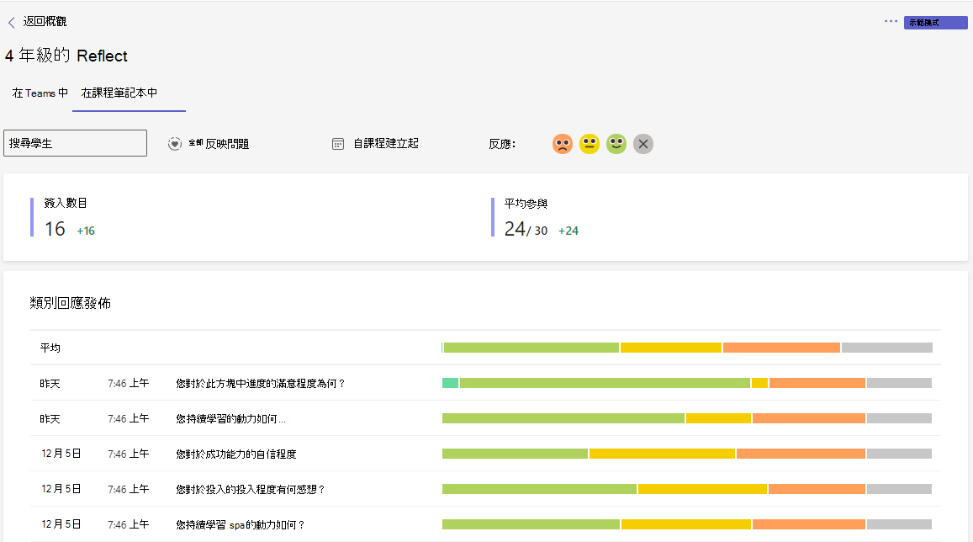Filter by the sad orange face reaction
Screen dimensions: 973x542
[563, 144]
